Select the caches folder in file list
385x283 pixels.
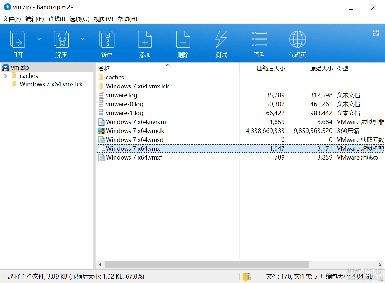point(115,77)
